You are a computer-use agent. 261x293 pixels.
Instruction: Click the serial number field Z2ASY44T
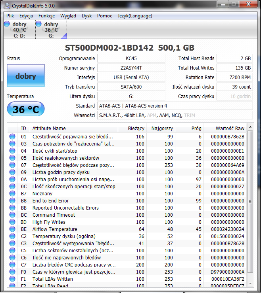(131, 68)
